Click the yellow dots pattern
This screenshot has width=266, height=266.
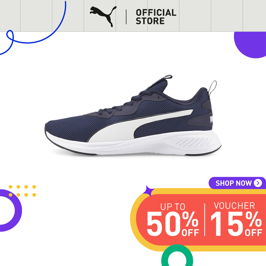pyautogui.click(x=22, y=191)
